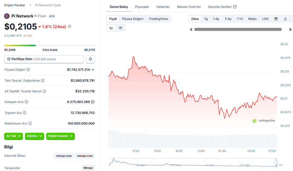This screenshot has width=293, height=171.
Task: Click info icon next to Piyasa Değeri
Action: (x=28, y=70)
